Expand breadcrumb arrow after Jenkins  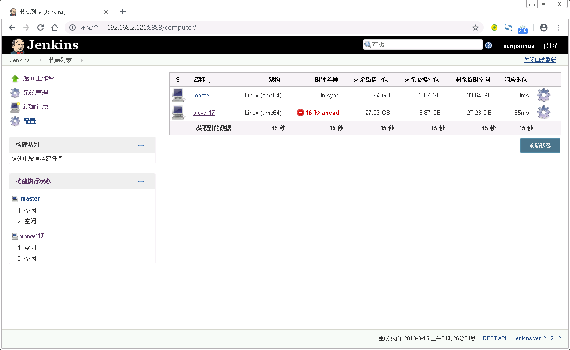point(40,60)
